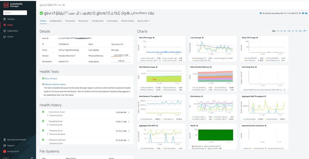Viewport: 309px width, 159px height.
Task: Switch to the Configuration tab
Action: [56, 21]
